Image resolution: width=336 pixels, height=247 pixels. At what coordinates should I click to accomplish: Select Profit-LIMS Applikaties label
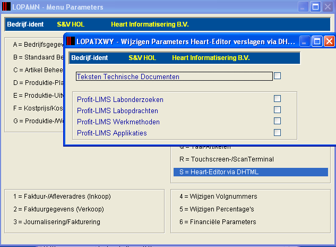coord(112,133)
